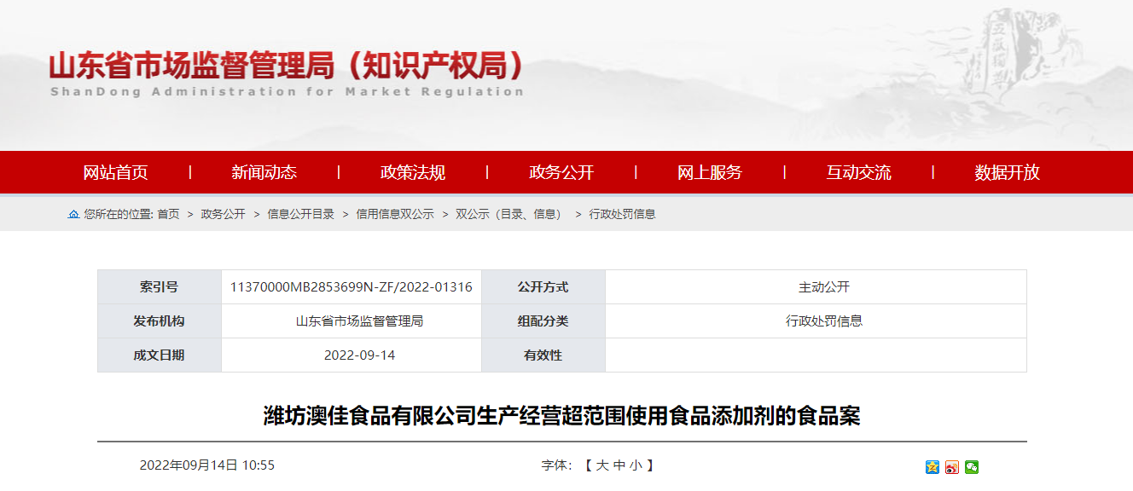Set font size to 中
Image resolution: width=1133 pixels, height=491 pixels.
(619, 465)
